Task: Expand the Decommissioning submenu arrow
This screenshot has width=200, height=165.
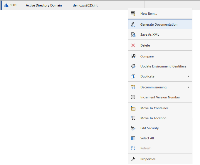Action: tap(188, 87)
